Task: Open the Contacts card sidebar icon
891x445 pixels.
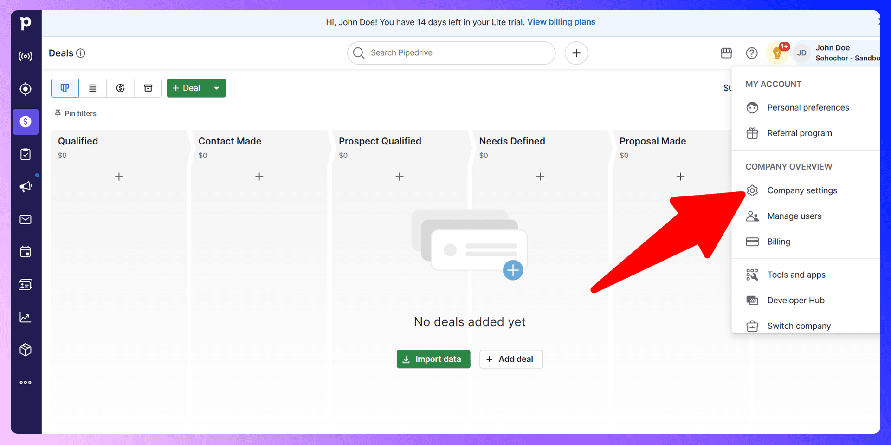Action: click(x=26, y=285)
